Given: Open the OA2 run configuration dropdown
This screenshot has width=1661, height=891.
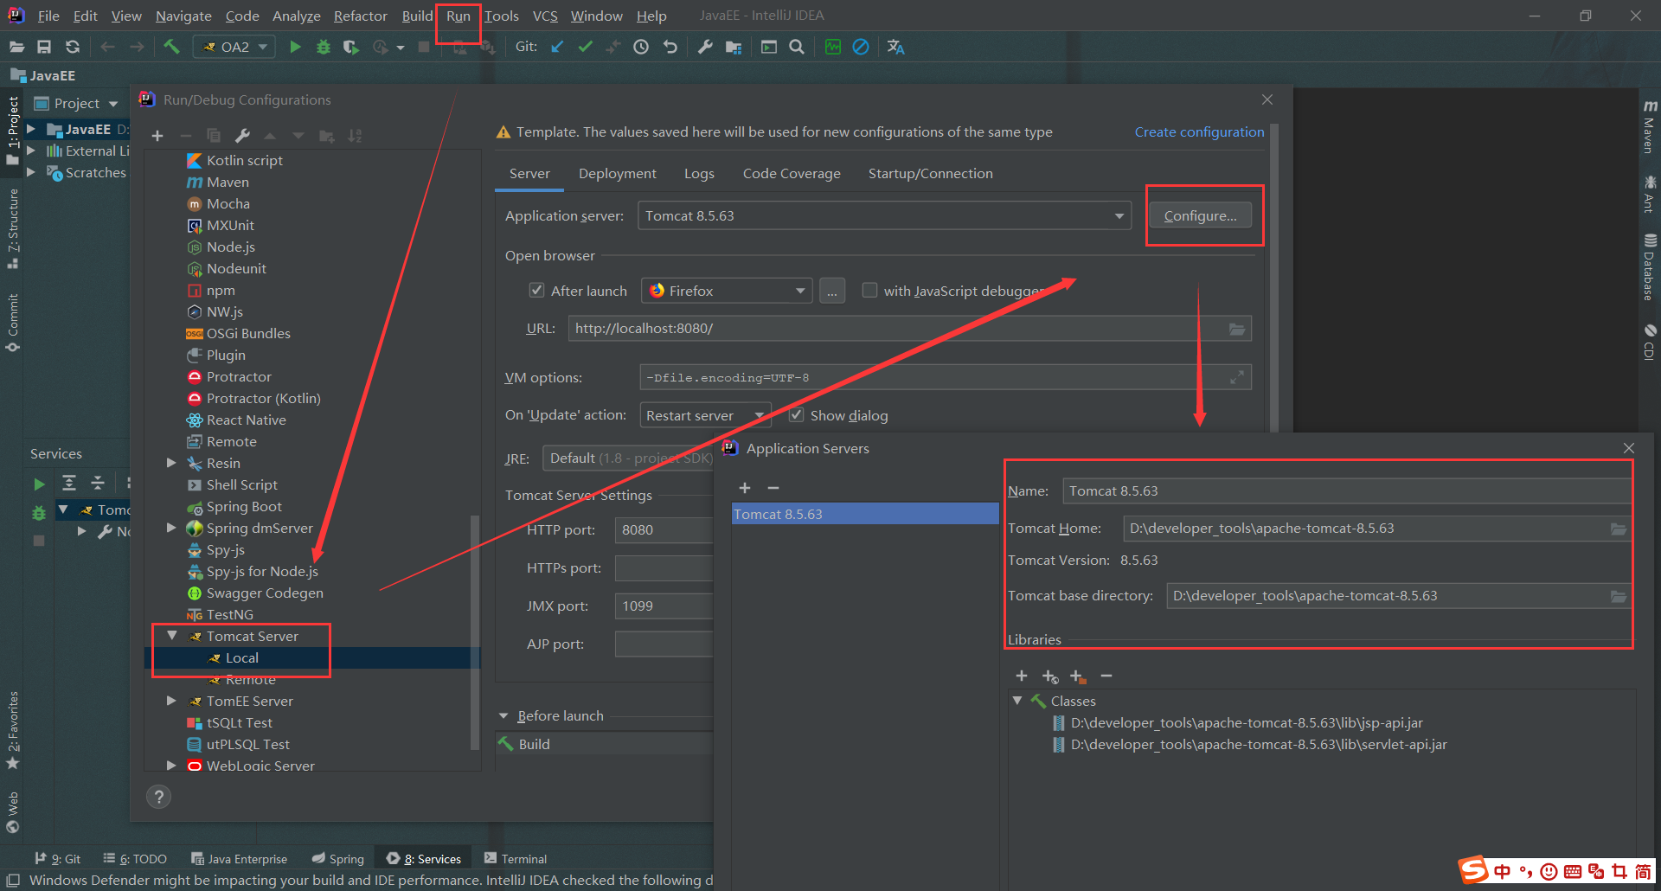Looking at the screenshot, I should (x=234, y=47).
